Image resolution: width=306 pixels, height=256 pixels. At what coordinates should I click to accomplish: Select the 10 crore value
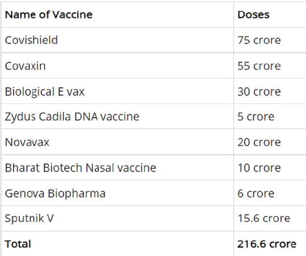pos(259,168)
